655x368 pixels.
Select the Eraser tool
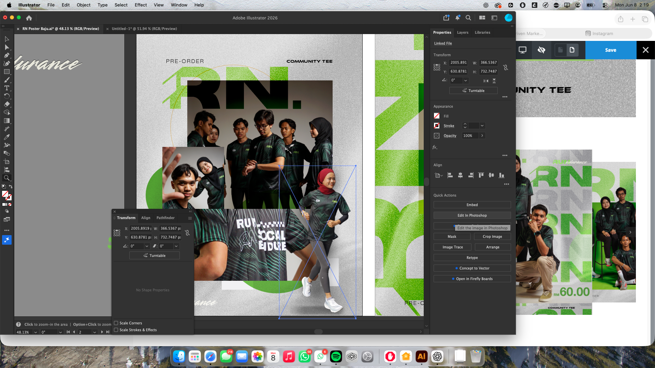coord(7,104)
